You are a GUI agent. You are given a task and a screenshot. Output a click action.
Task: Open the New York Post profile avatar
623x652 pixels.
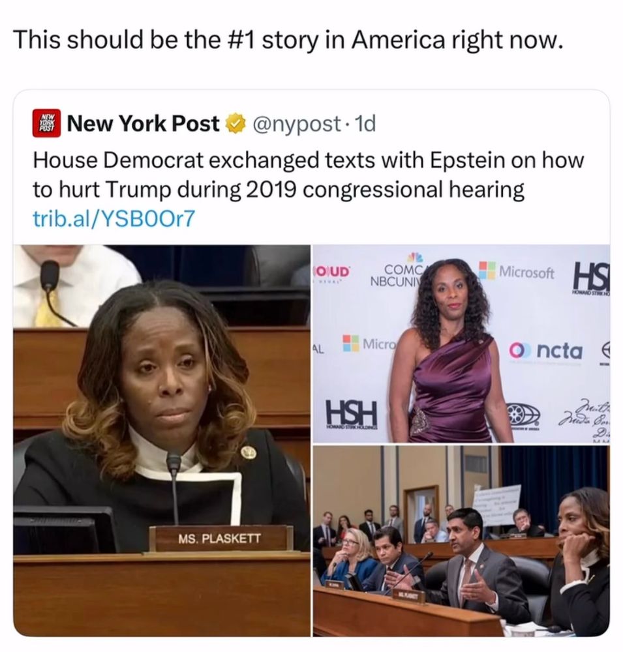[46, 123]
